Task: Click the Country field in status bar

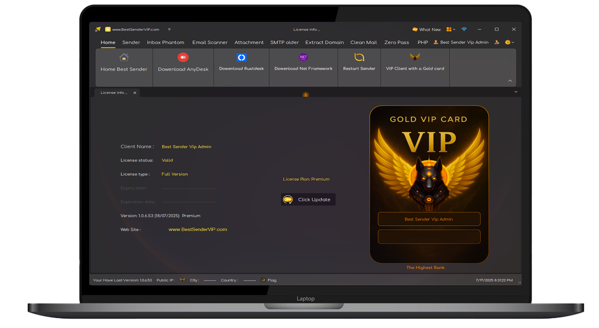Action: pyautogui.click(x=239, y=280)
